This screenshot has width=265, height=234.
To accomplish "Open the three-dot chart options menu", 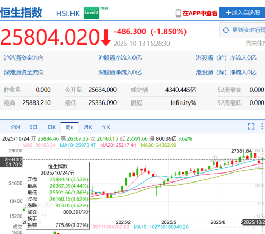I will coord(262,126).
